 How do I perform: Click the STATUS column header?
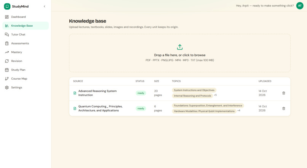tap(140, 81)
